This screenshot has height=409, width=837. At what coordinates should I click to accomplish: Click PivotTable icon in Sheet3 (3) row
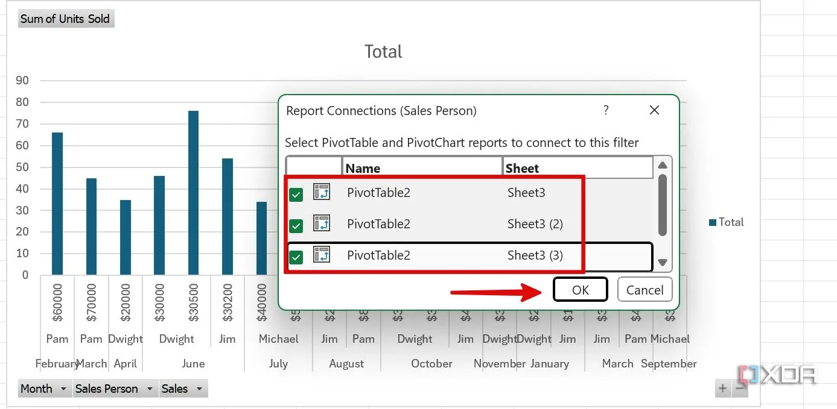click(x=321, y=255)
